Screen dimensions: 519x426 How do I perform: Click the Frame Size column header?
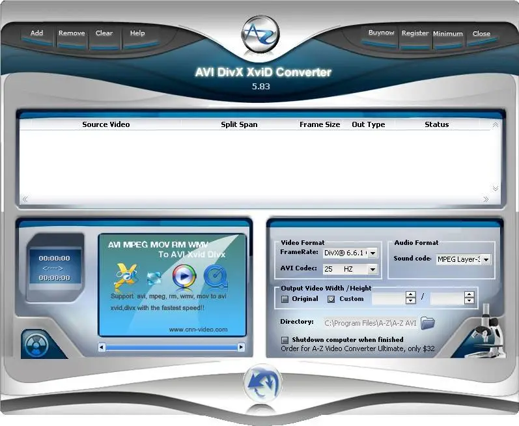tap(320, 124)
